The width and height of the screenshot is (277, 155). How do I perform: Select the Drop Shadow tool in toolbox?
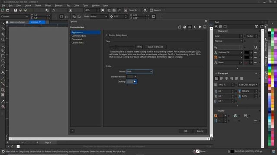point(3,90)
